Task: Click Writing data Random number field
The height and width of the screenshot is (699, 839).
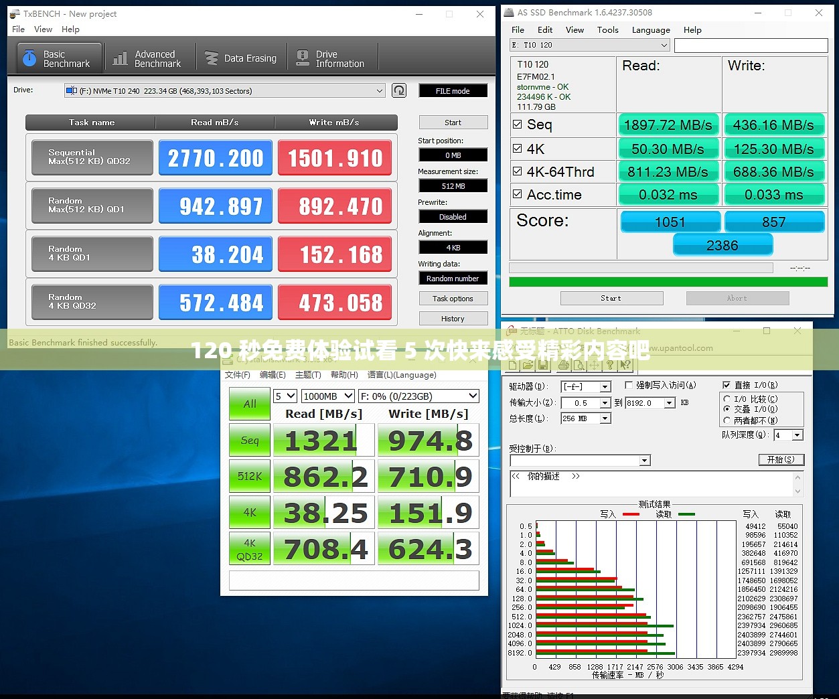Action: pos(453,279)
